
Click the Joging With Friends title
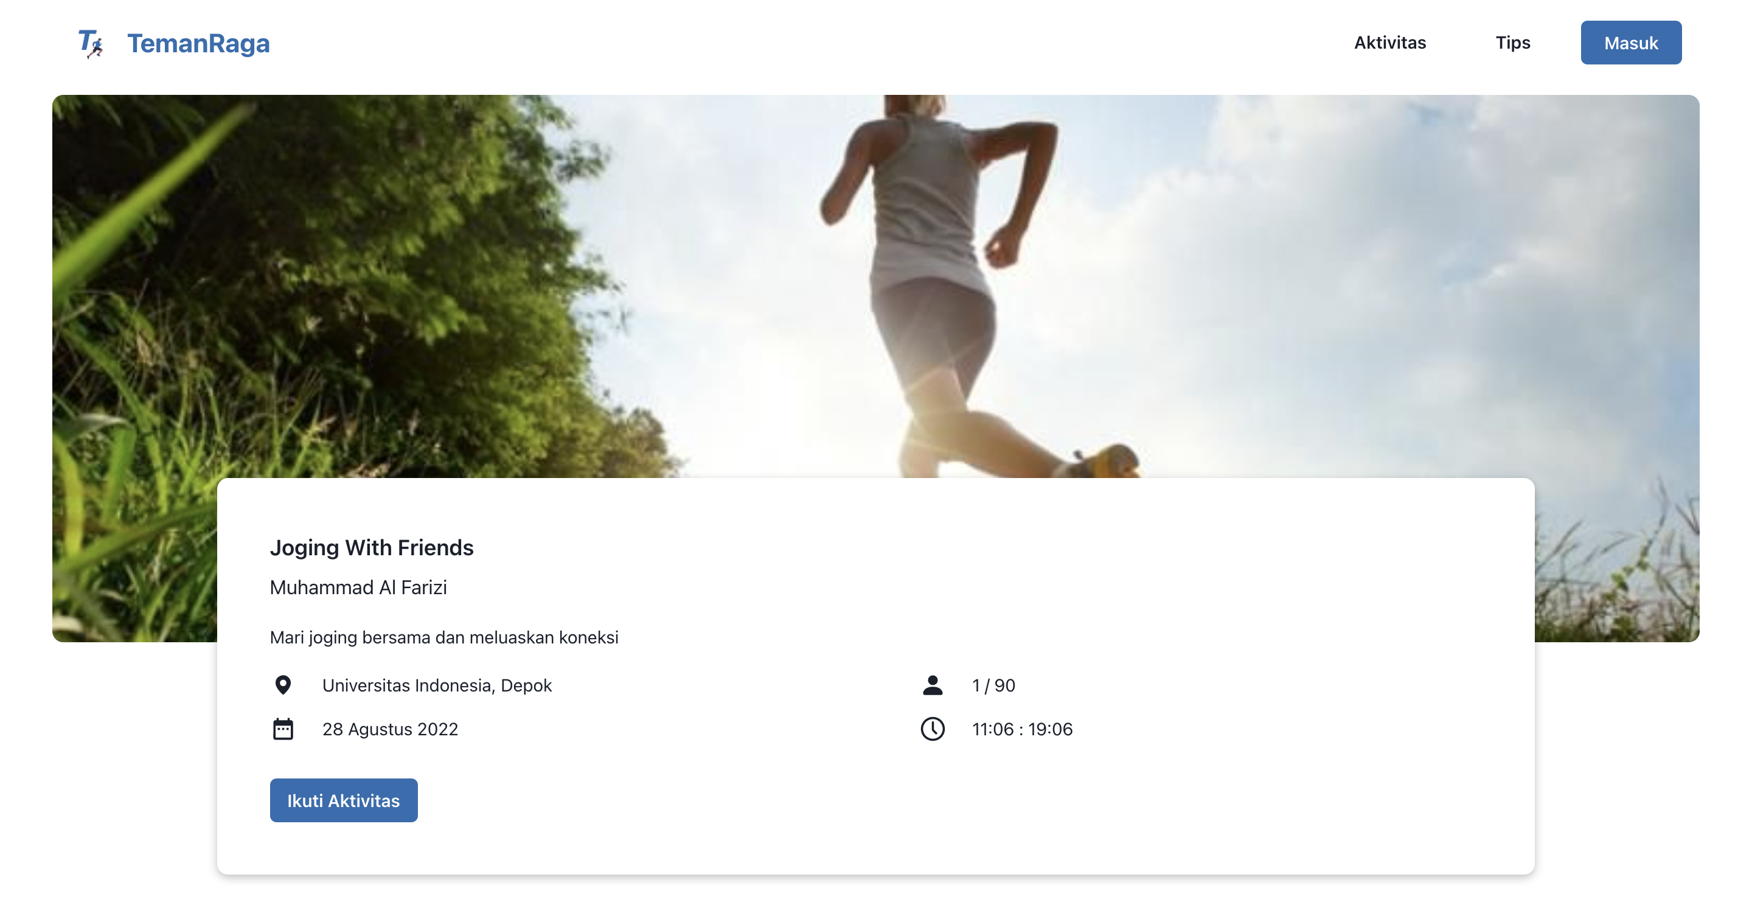[x=371, y=547]
